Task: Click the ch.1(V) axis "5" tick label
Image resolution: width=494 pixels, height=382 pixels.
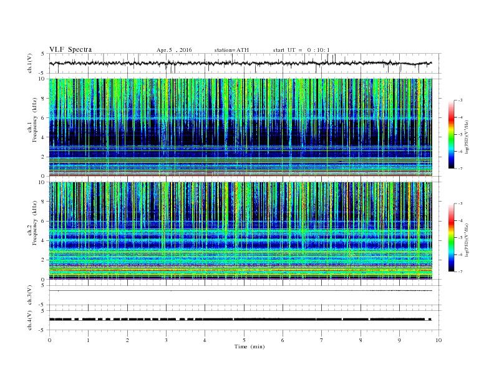Action: [43, 54]
